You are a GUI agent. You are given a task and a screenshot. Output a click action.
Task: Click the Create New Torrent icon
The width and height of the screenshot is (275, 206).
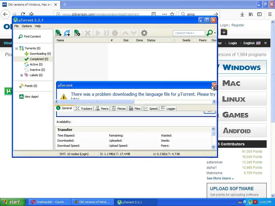(x=77, y=33)
